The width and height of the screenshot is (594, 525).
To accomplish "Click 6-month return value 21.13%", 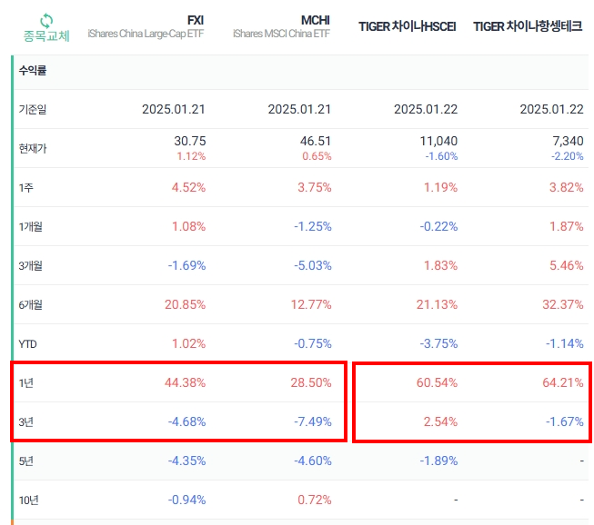I will (437, 304).
